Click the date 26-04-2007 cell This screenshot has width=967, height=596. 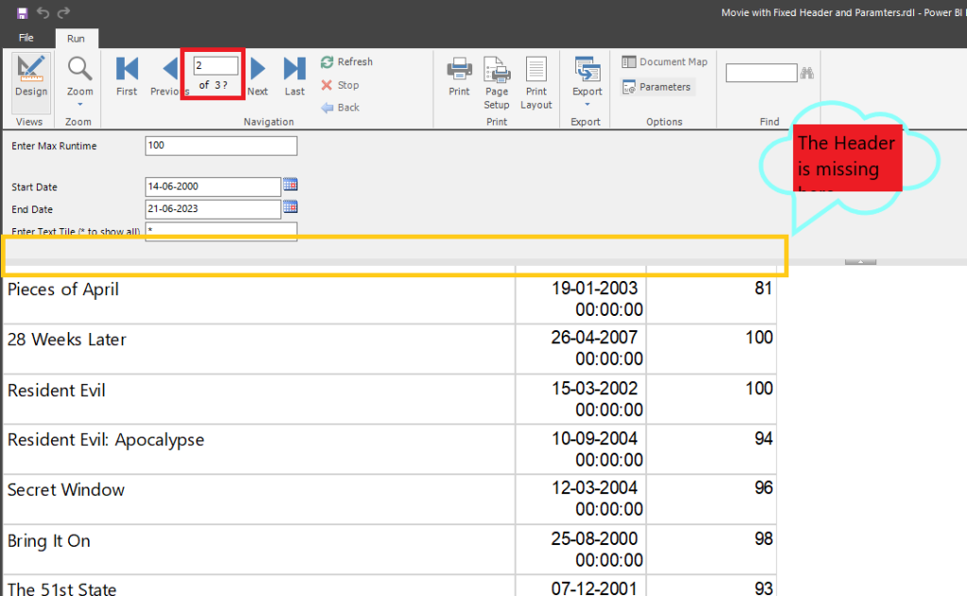581,349
